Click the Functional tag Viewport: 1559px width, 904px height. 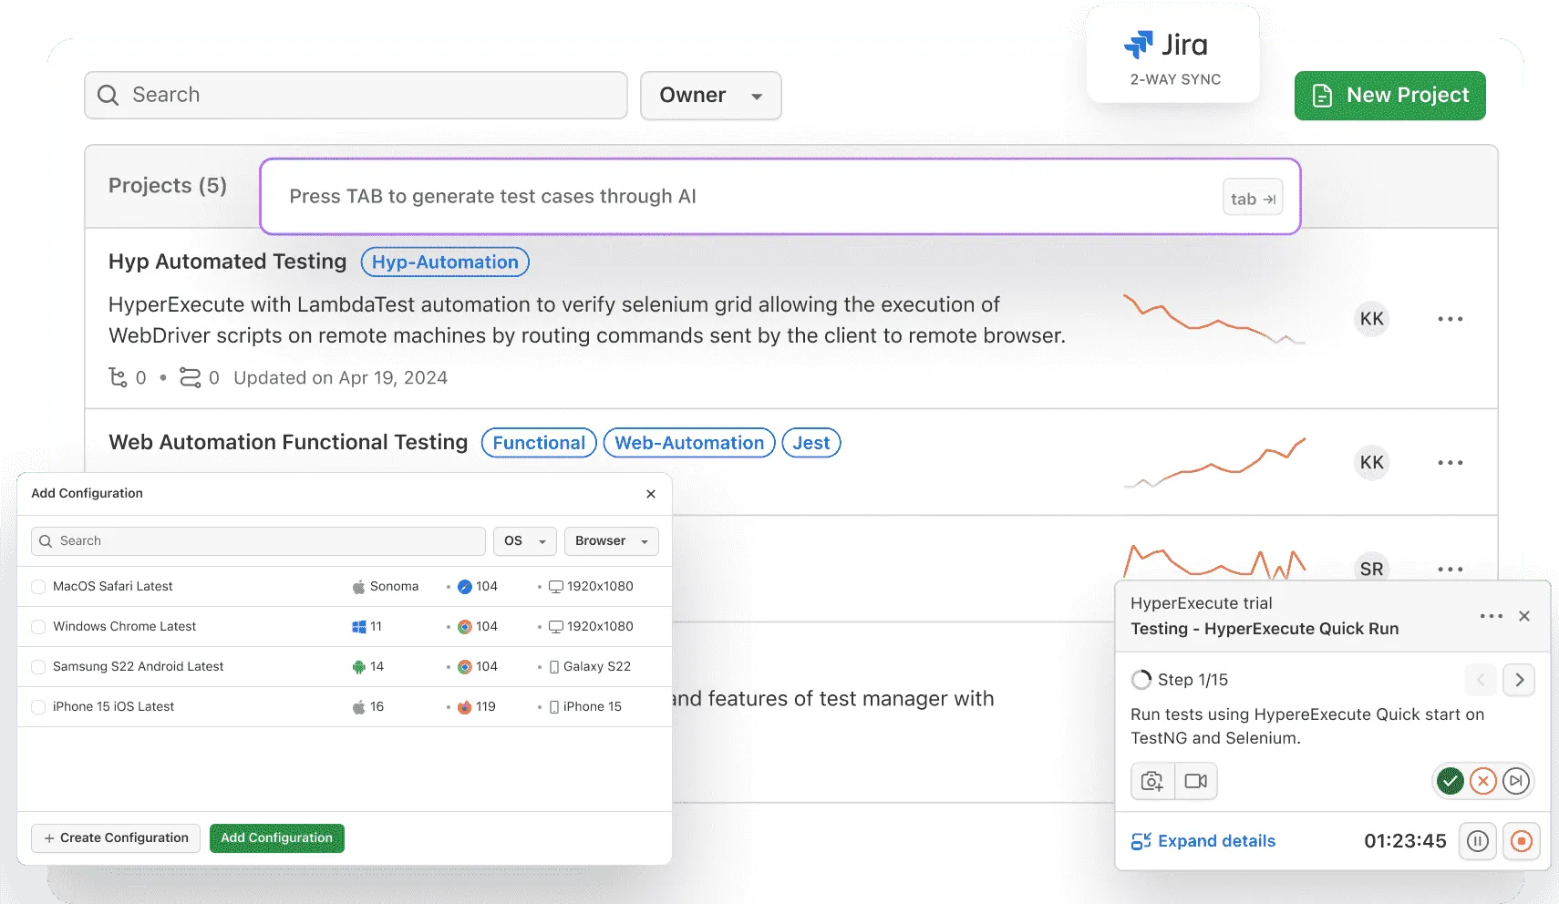coord(539,443)
